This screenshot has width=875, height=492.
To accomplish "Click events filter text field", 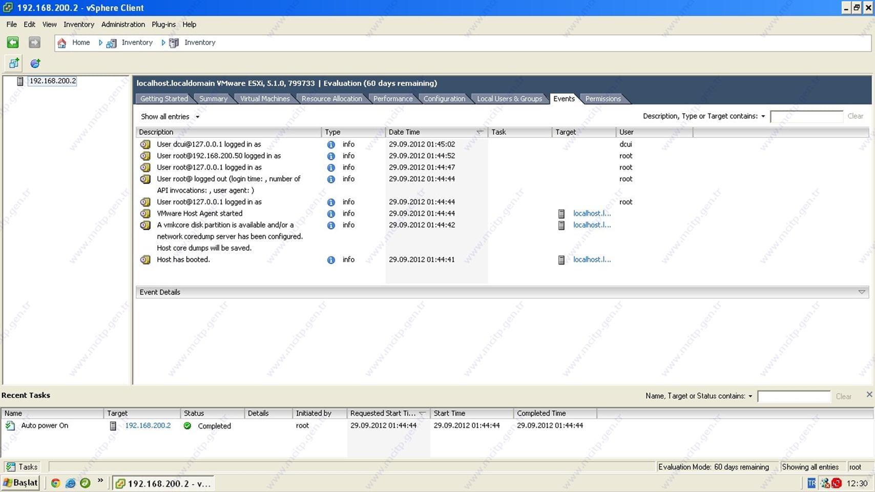I will coord(806,116).
